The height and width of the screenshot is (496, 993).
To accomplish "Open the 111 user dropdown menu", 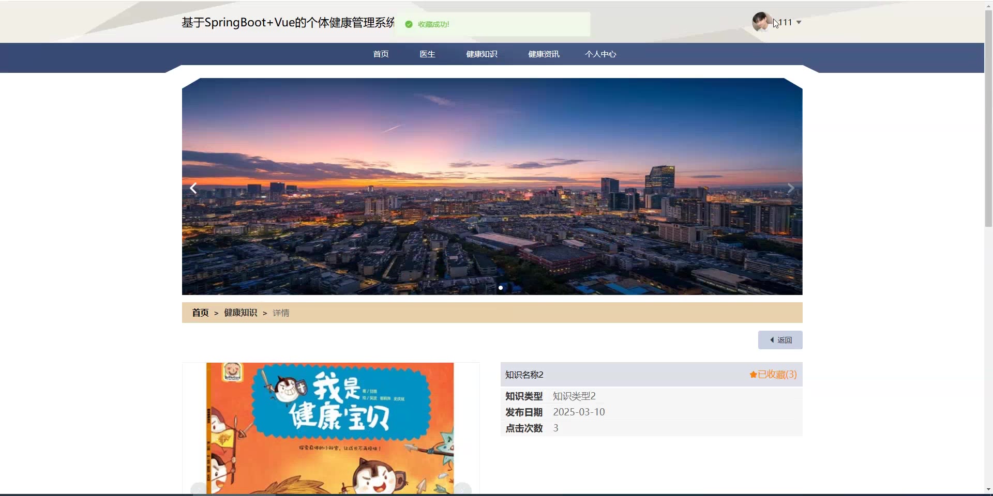I will click(790, 22).
